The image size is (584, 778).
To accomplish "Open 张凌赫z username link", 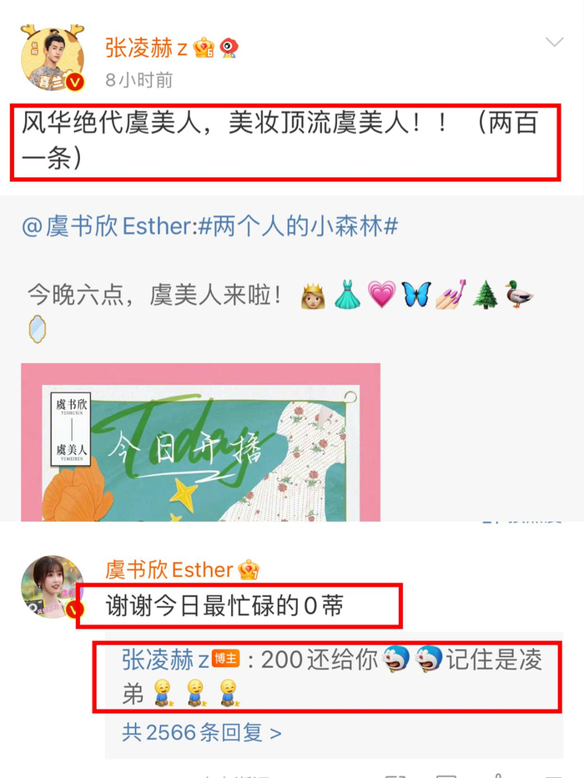I will [146, 48].
